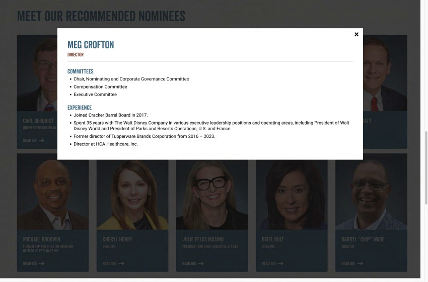
Task: Click the Walt Disney Company experience bullet
Action: click(211, 126)
